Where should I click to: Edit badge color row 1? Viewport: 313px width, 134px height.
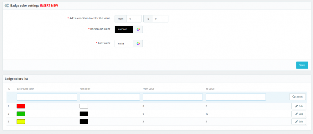click(x=299, y=106)
